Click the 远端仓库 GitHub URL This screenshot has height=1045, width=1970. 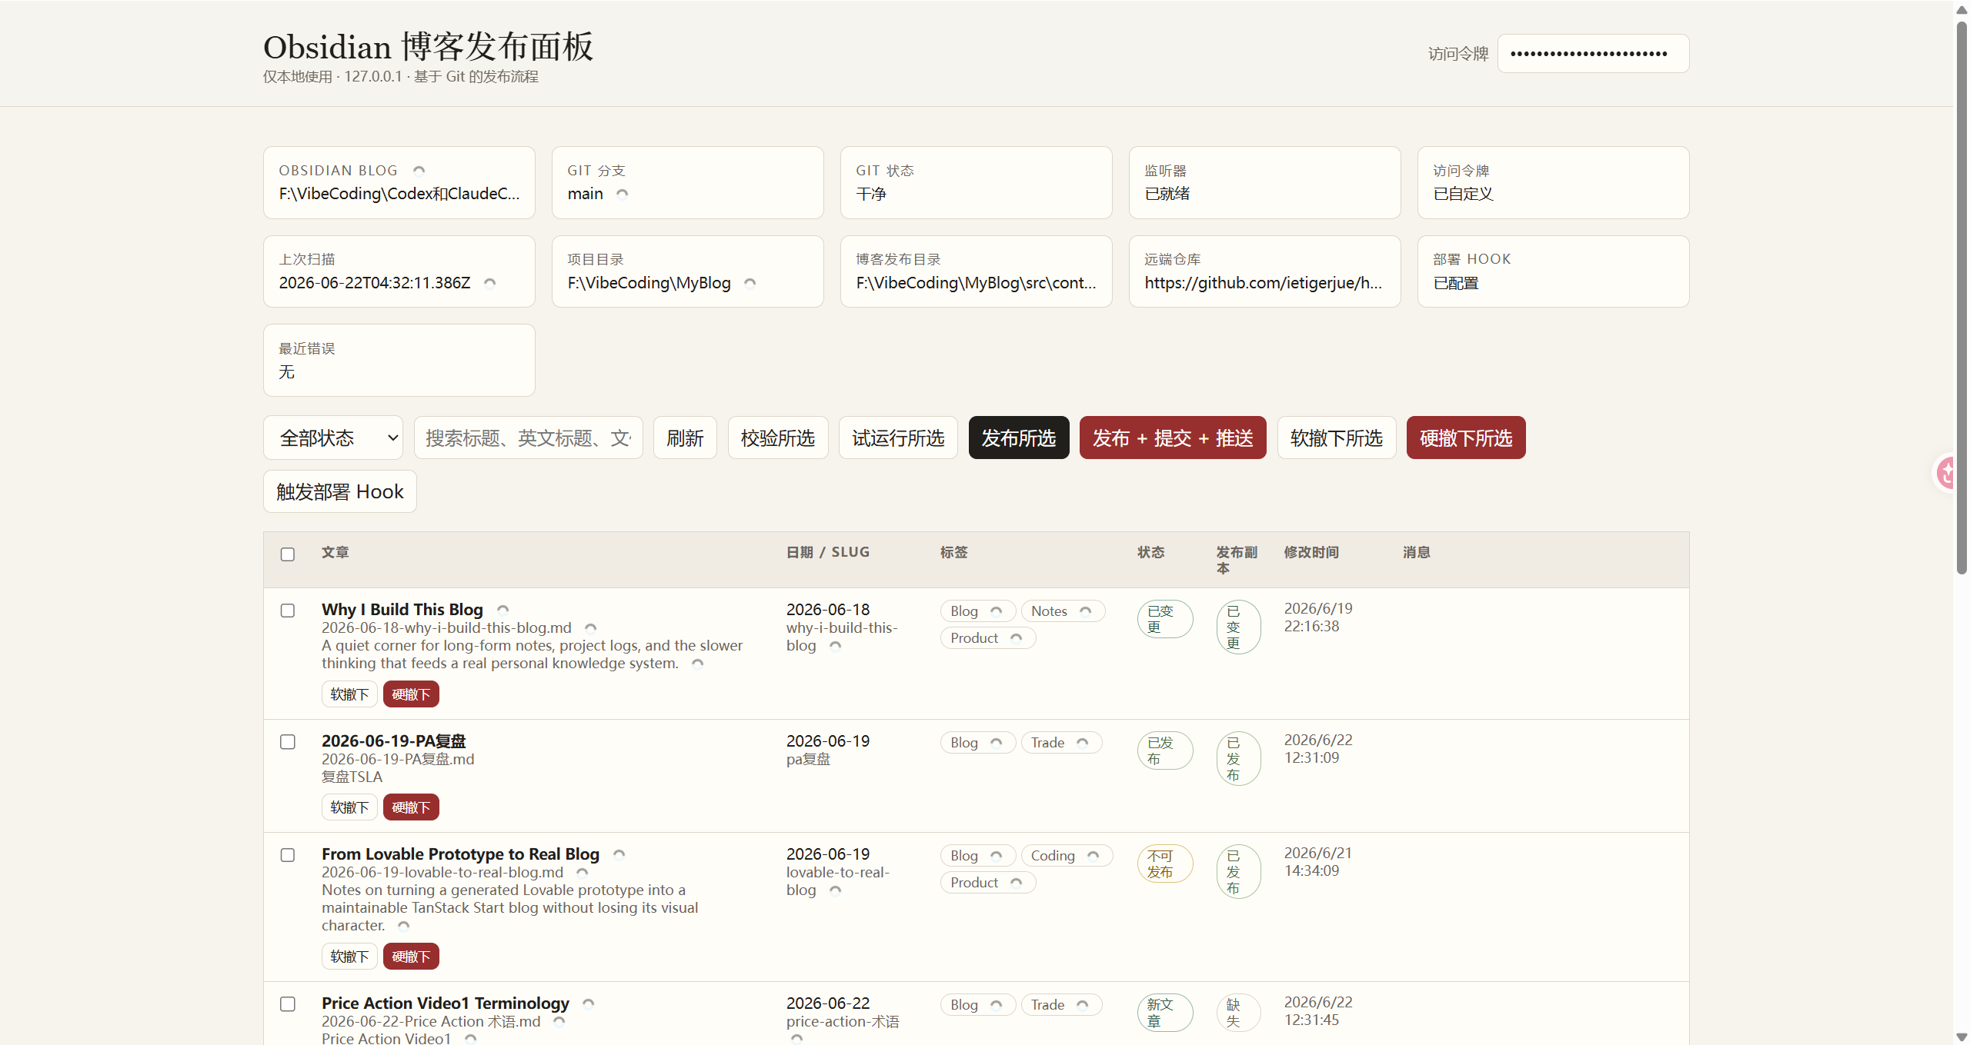pos(1264,283)
